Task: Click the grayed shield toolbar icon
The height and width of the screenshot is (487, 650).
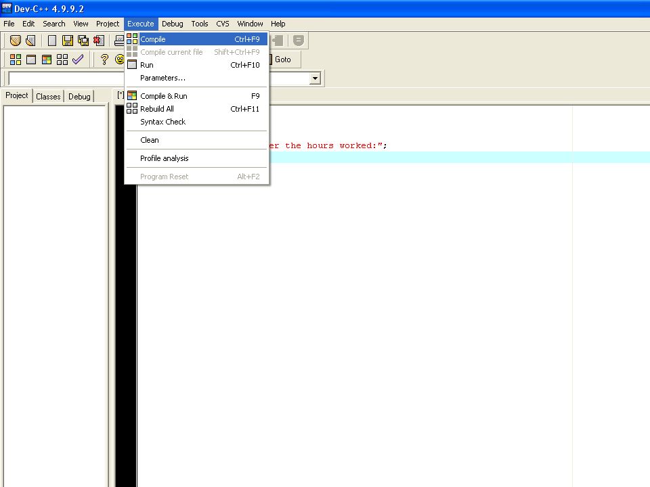Action: [299, 40]
